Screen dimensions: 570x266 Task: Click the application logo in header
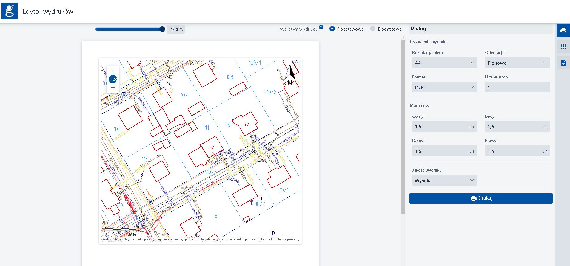click(10, 11)
